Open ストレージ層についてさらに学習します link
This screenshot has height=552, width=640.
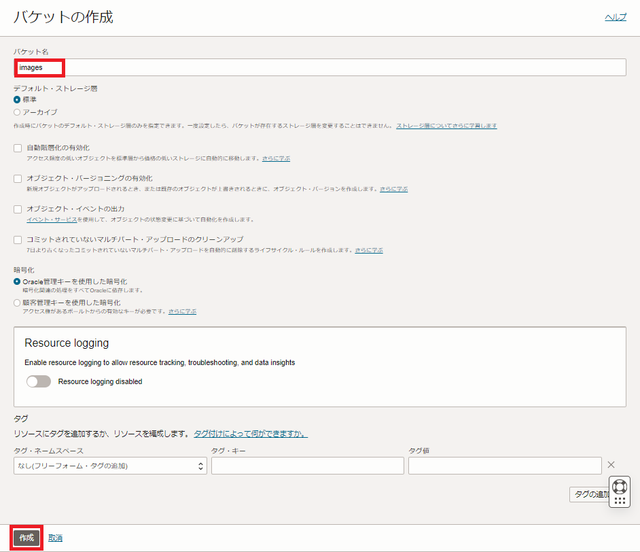446,126
